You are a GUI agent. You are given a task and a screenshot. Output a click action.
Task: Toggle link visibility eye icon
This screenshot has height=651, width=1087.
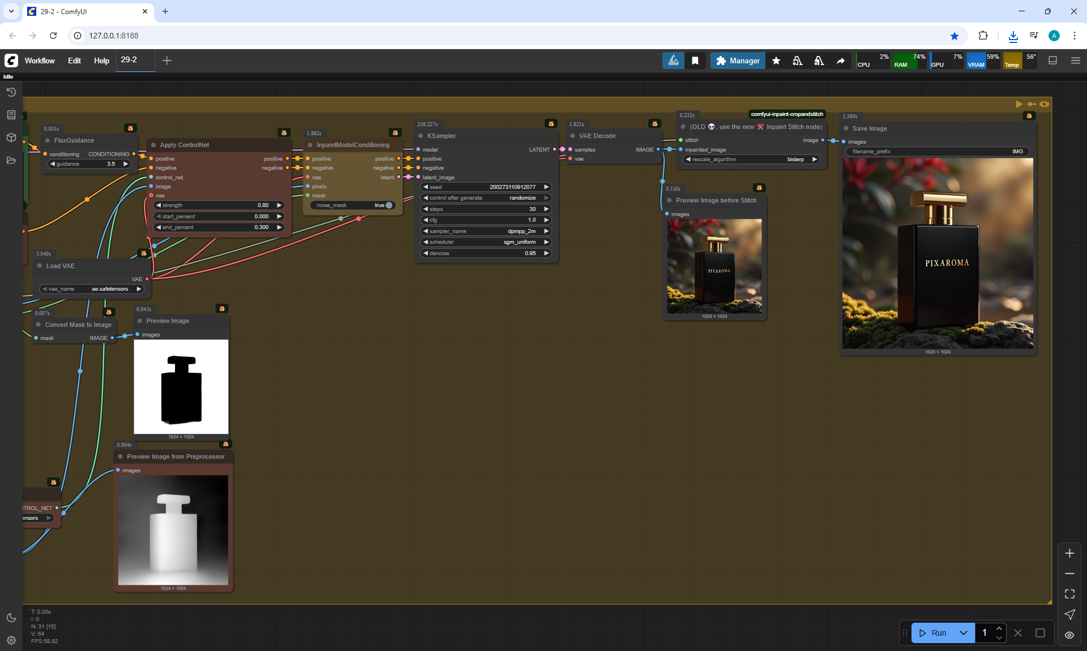[x=1069, y=635]
